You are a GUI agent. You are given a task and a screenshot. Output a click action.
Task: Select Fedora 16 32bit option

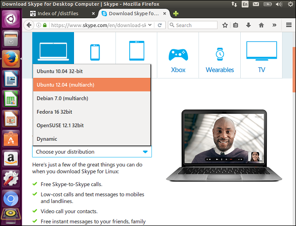(92, 112)
